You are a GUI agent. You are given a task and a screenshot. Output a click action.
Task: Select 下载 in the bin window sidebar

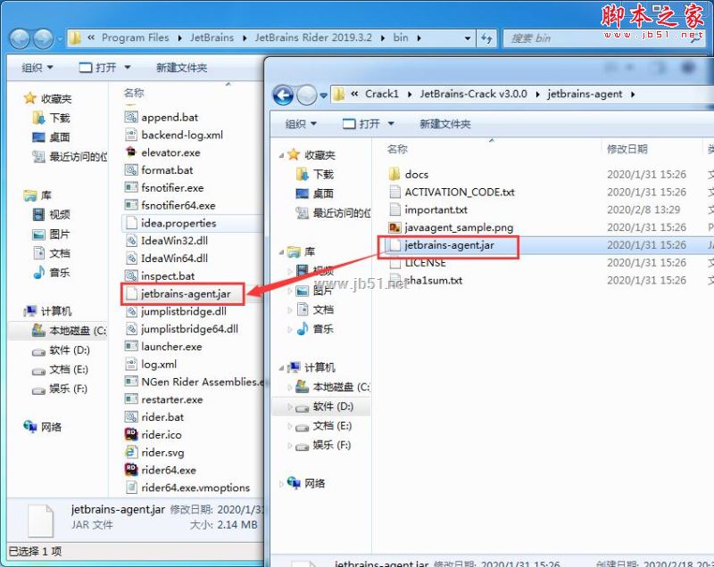coord(60,118)
